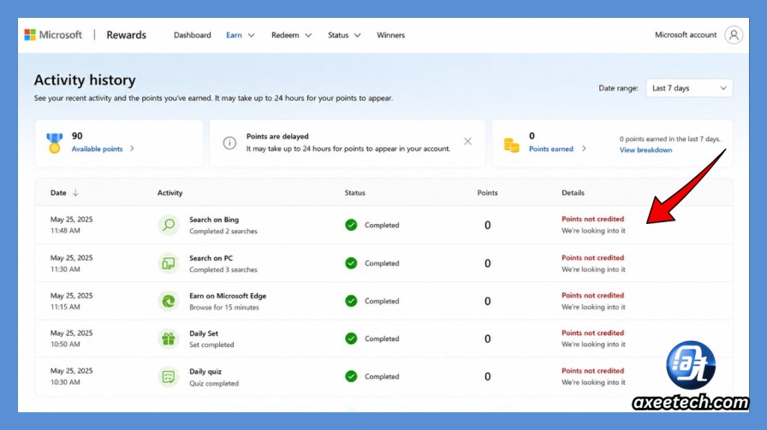
Task: Open the Microsoft account profile icon
Action: click(x=734, y=35)
